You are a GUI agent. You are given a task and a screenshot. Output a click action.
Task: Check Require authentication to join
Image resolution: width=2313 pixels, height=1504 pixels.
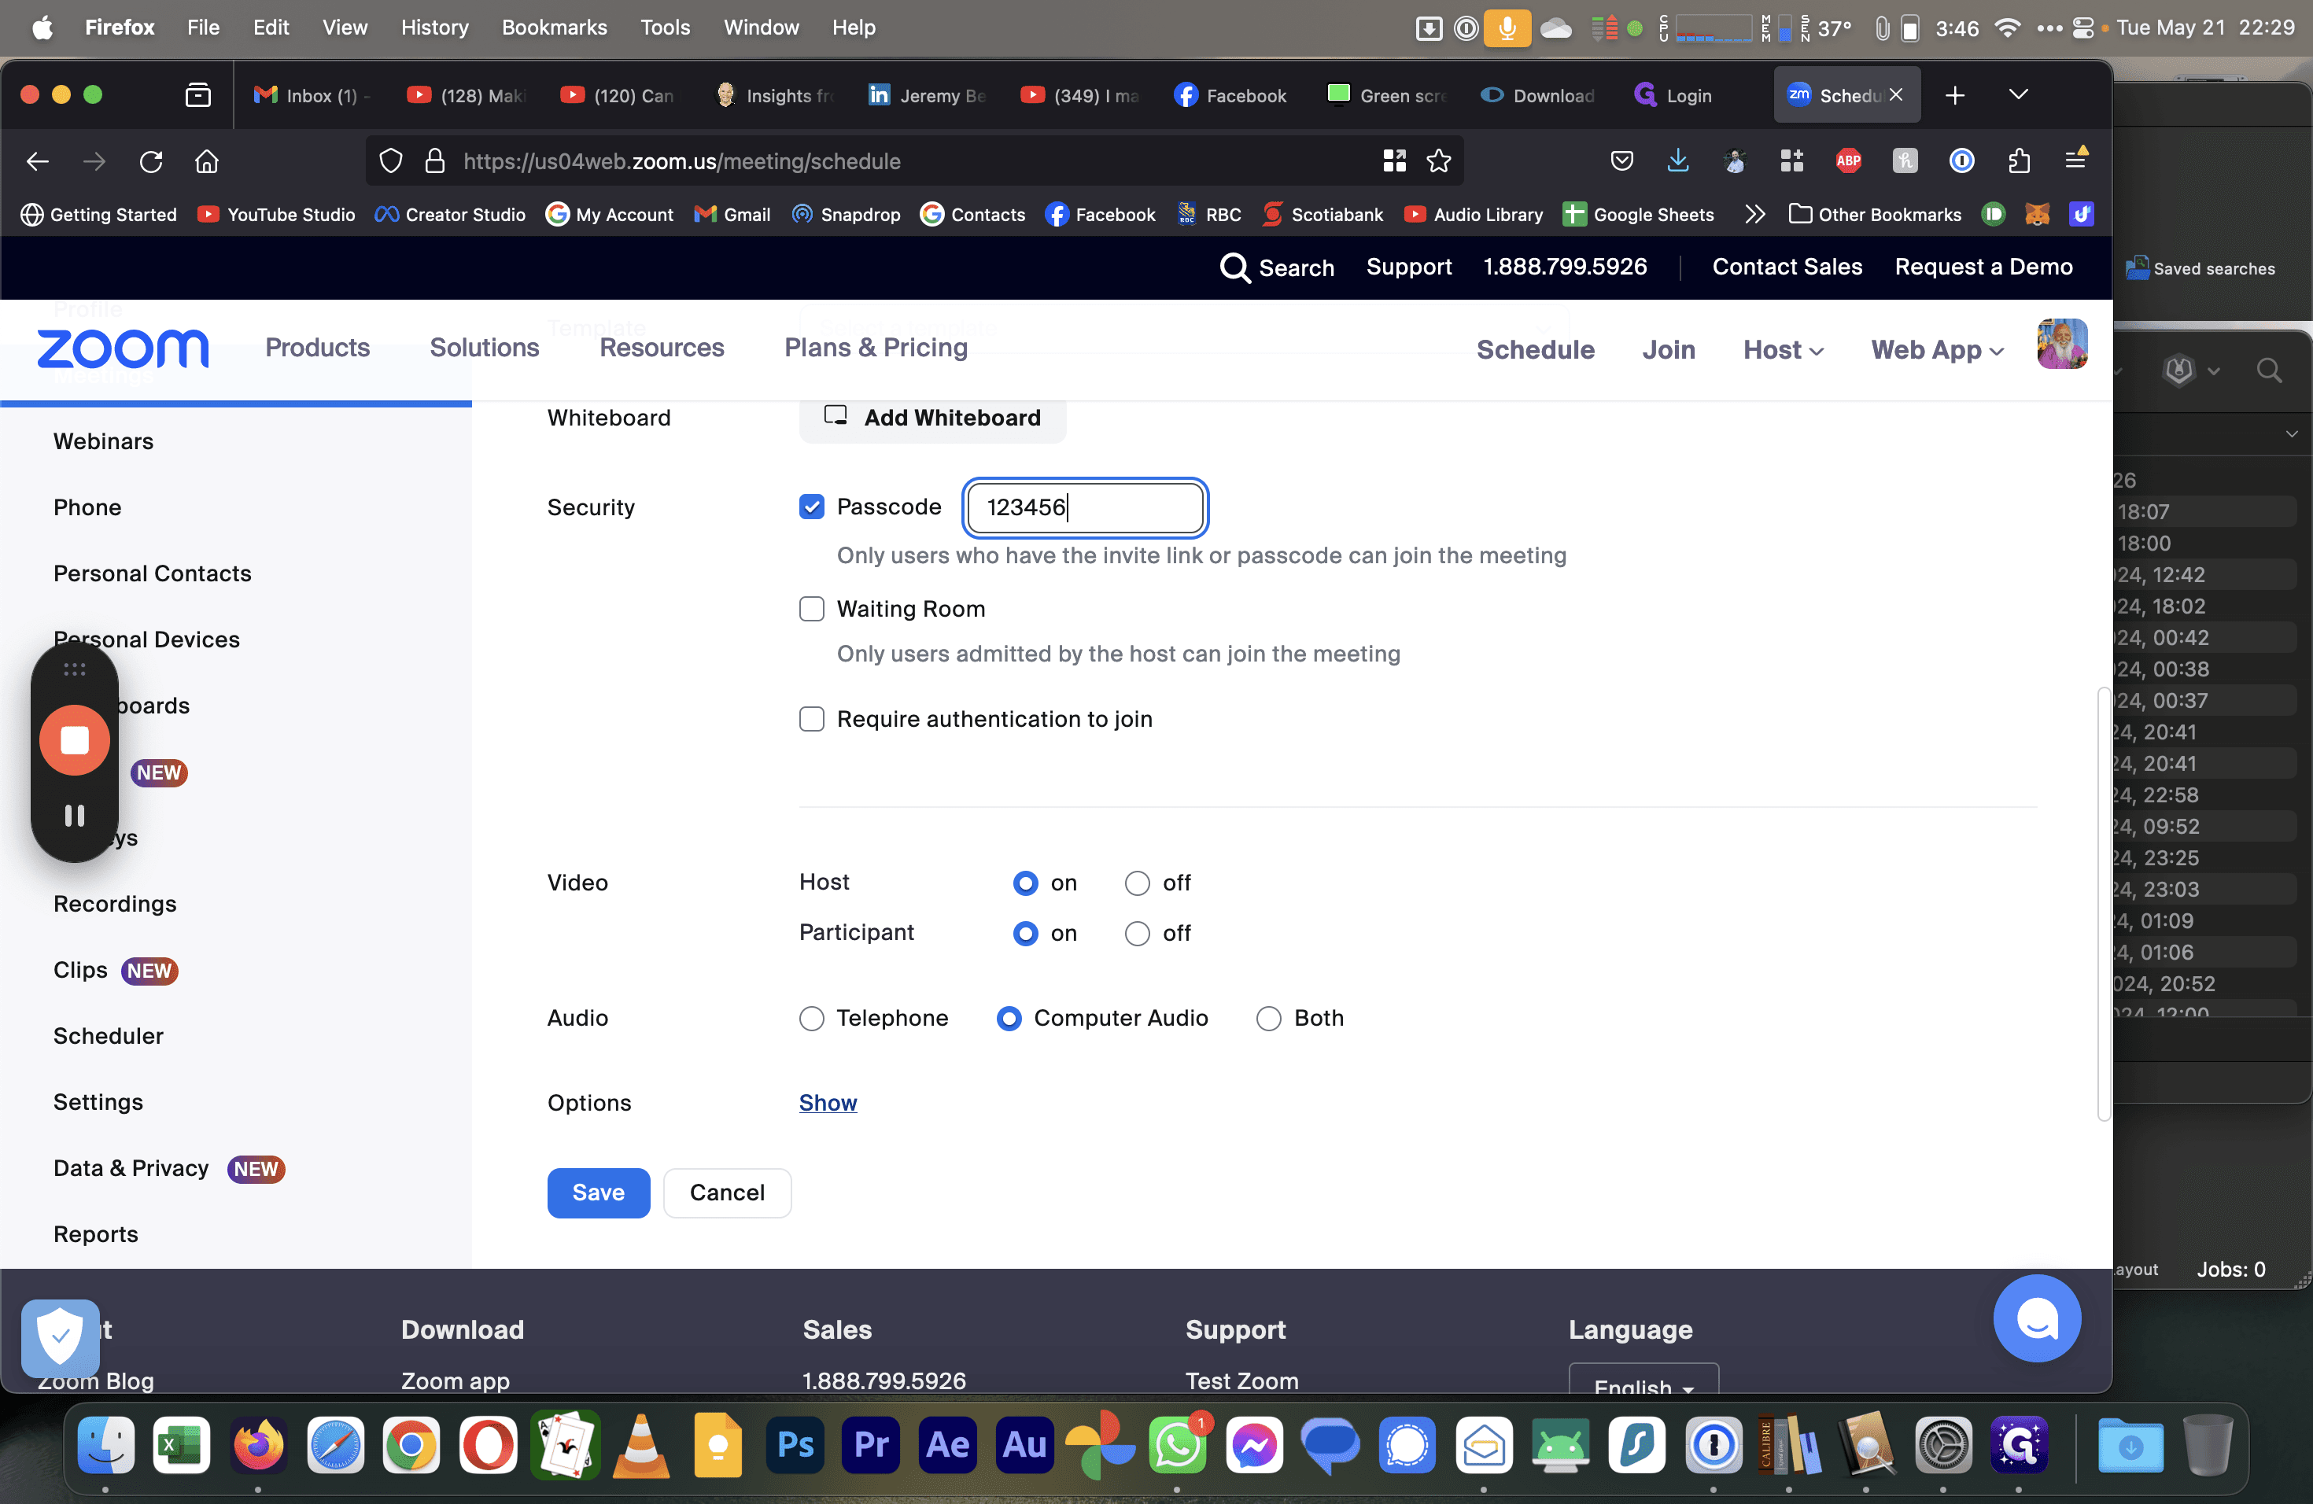[811, 719]
